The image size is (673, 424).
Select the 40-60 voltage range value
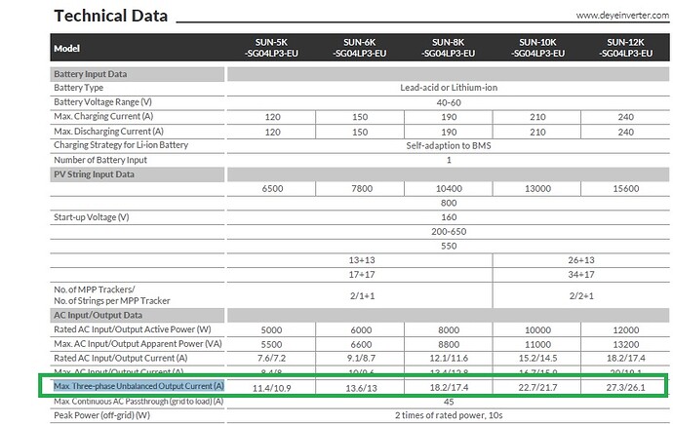tap(449, 102)
